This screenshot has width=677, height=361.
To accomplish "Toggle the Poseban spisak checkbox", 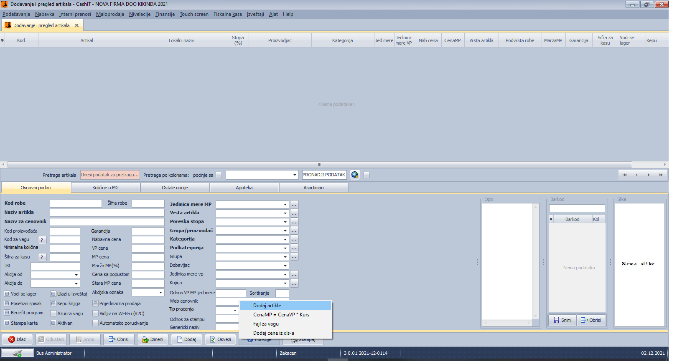I will tap(7, 303).
